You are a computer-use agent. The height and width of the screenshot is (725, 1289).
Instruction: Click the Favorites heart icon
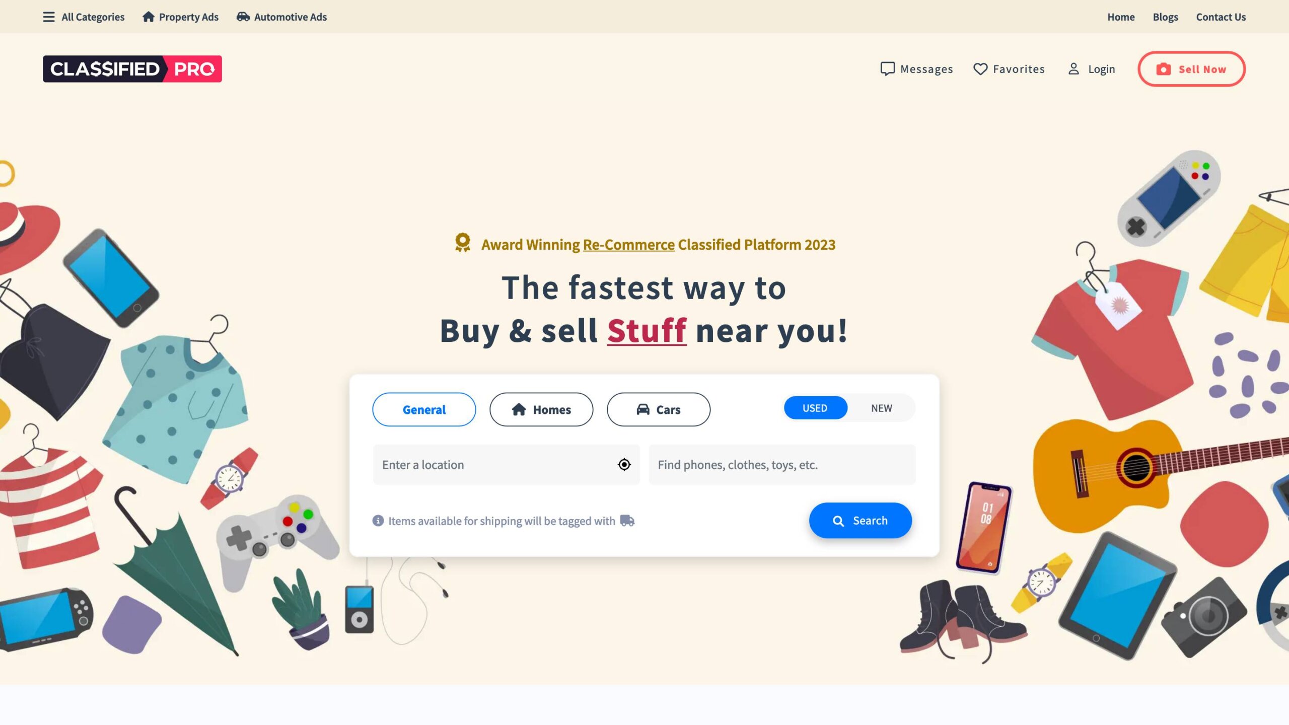pos(980,69)
